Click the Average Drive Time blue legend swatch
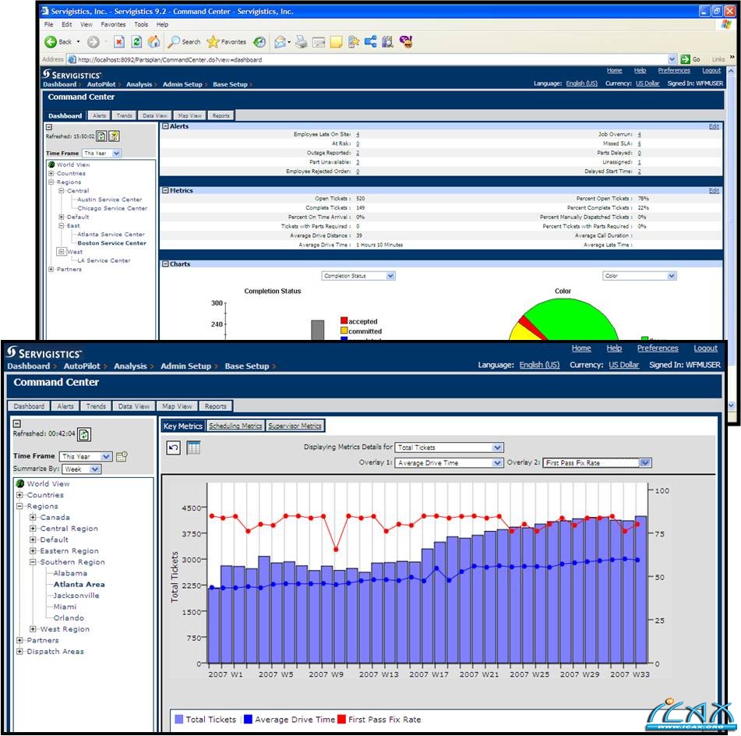This screenshot has height=736, width=741. pyautogui.click(x=248, y=719)
